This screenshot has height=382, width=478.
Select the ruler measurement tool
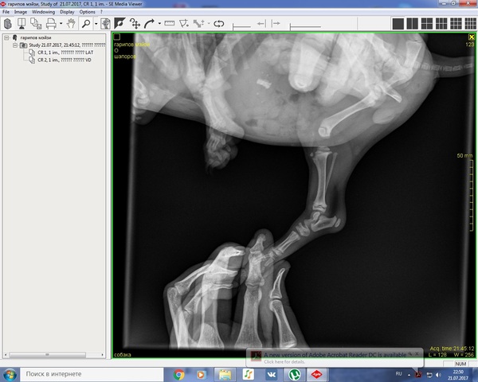point(169,24)
